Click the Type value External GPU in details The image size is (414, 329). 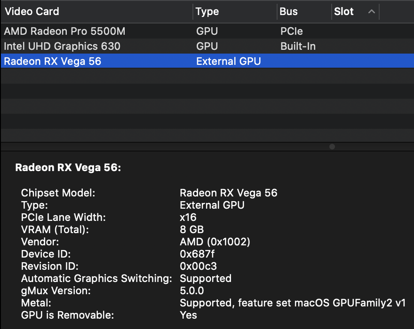pos(212,205)
